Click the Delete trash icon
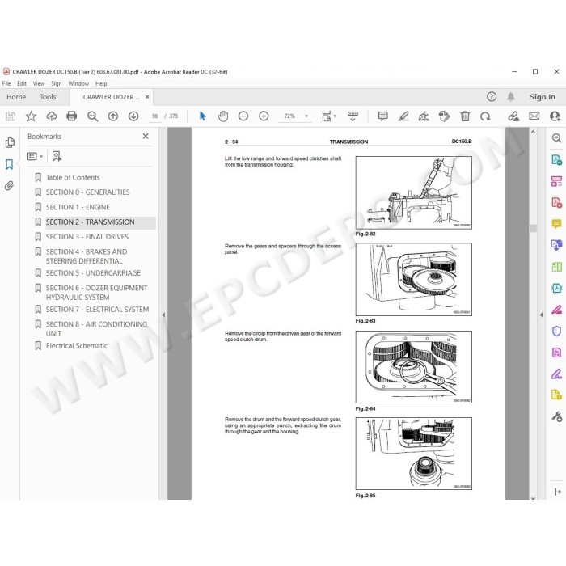 [x=465, y=116]
